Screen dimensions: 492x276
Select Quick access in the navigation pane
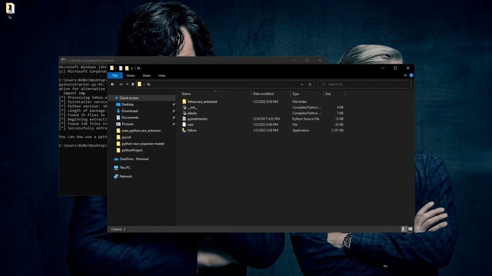[129, 98]
